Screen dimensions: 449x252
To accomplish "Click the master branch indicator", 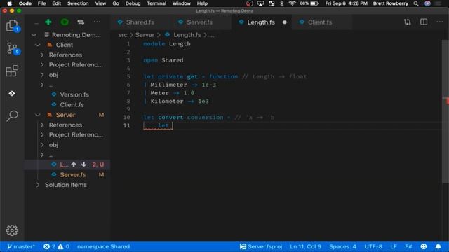I will pyautogui.click(x=21, y=246).
